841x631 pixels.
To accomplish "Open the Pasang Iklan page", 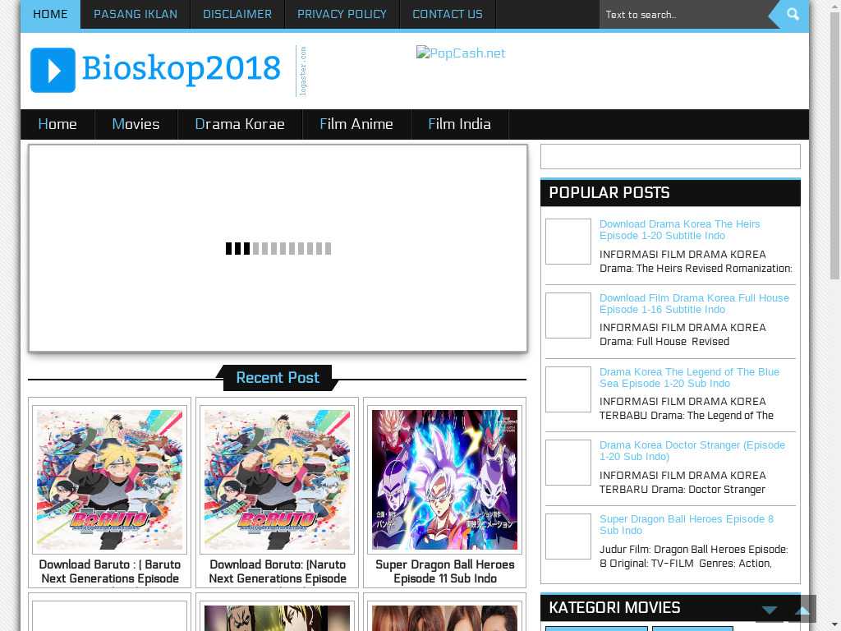I will point(136,15).
